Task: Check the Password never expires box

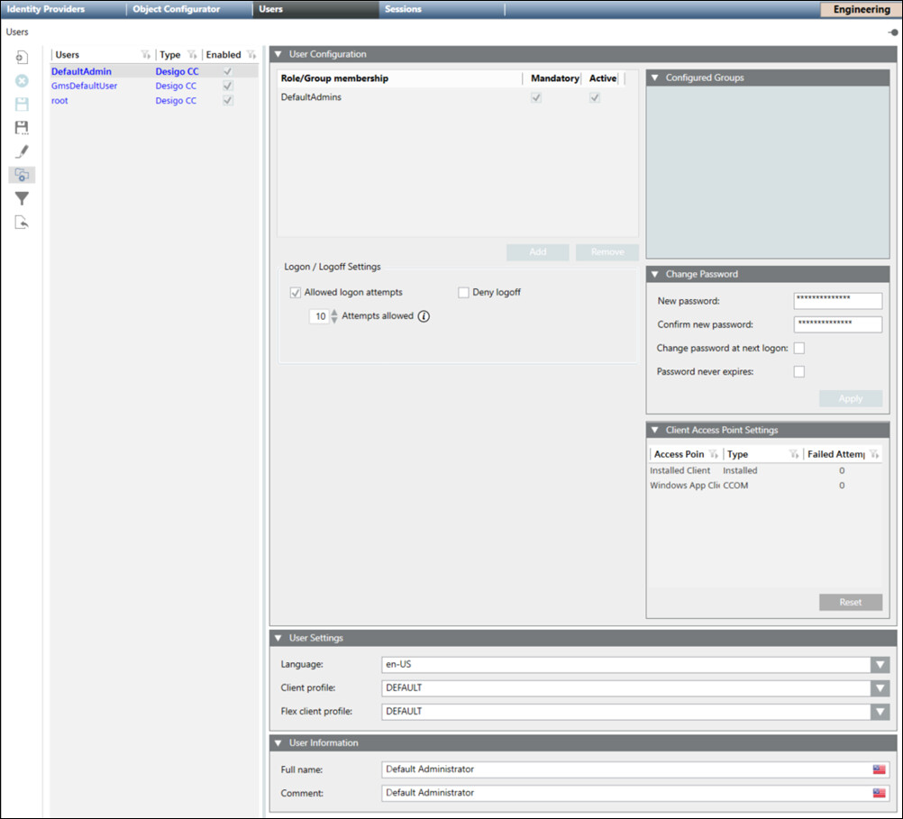Action: pyautogui.click(x=798, y=371)
